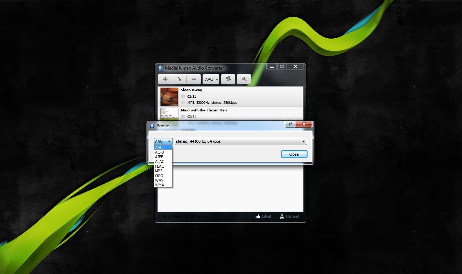Click the 02:31 duration text
The image size is (462, 274).
pos(192,97)
